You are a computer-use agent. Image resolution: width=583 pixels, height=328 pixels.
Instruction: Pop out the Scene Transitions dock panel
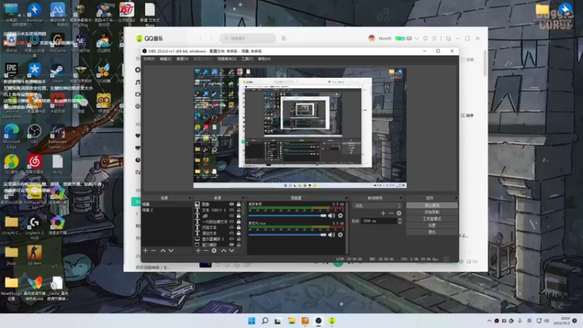tap(401, 198)
